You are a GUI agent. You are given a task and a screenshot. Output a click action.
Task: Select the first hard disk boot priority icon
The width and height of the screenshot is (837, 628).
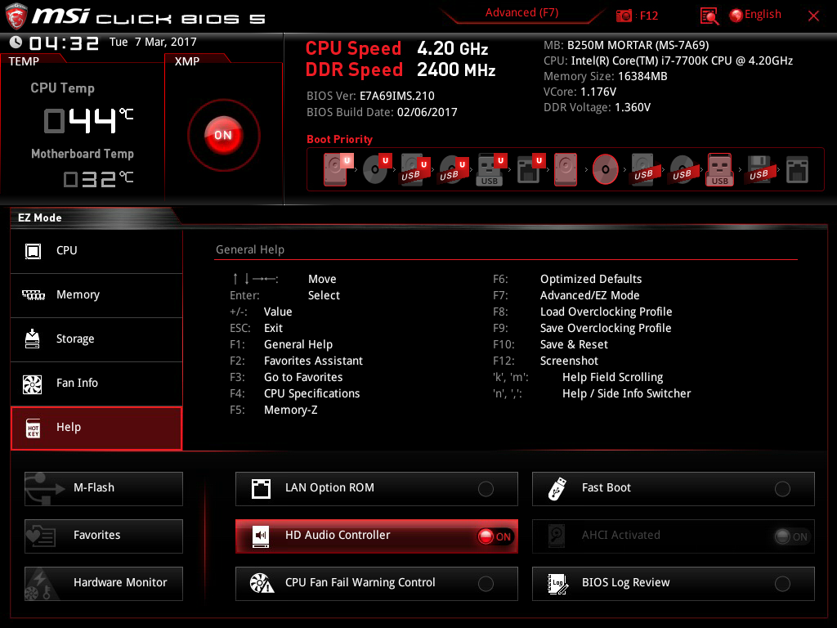click(336, 169)
